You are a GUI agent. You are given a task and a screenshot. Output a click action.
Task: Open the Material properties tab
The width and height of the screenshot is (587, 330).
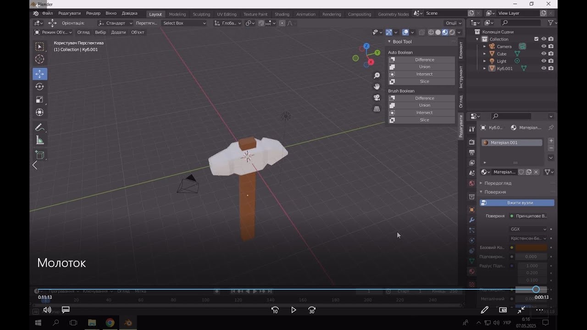click(x=471, y=271)
